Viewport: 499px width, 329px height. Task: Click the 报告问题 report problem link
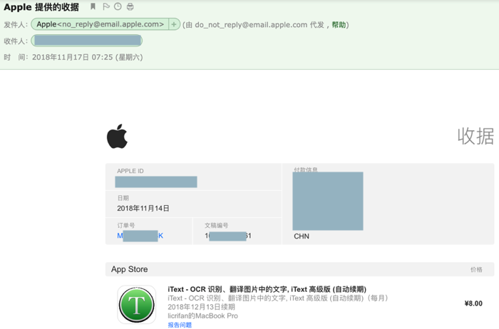[180, 325]
